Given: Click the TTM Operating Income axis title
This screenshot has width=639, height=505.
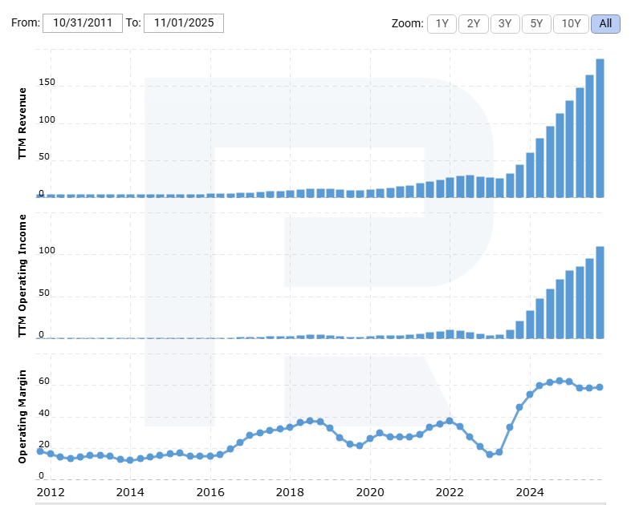Looking at the screenshot, I should tap(22, 275).
